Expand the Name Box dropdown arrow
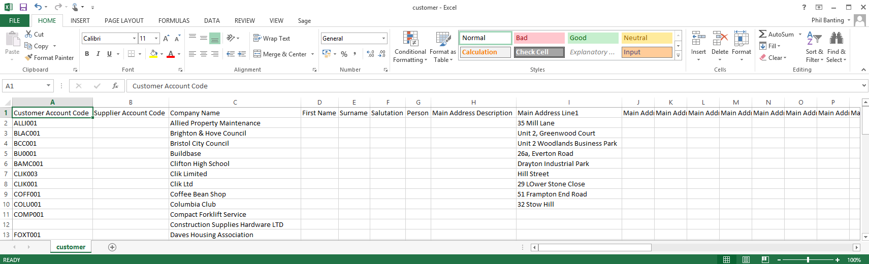 click(x=49, y=86)
